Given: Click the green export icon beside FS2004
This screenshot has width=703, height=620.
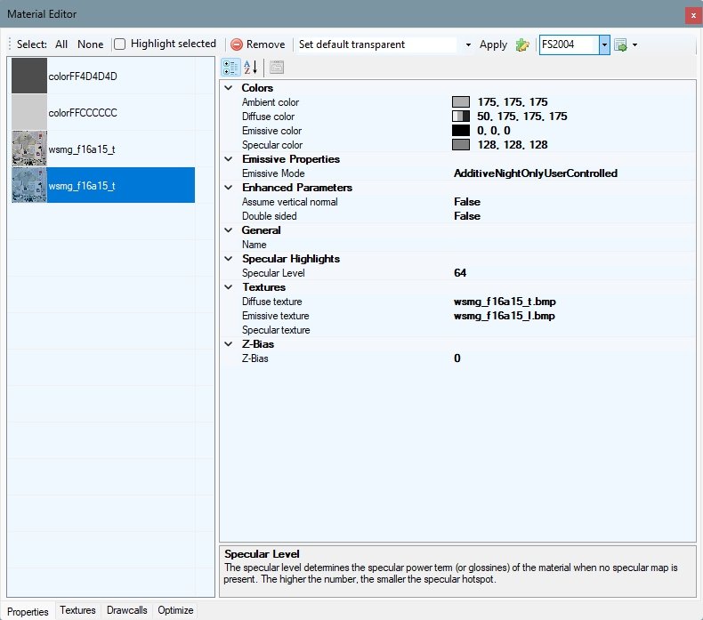Looking at the screenshot, I should click(621, 44).
